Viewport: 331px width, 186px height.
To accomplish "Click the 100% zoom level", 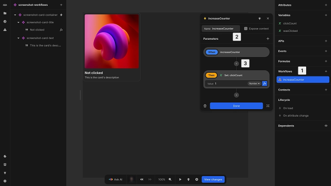I will (x=162, y=179).
